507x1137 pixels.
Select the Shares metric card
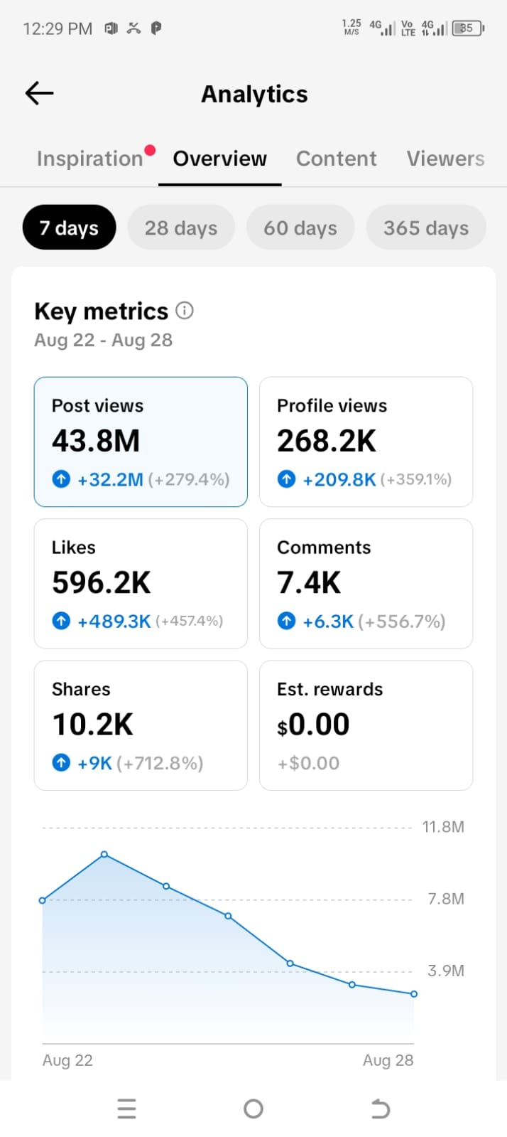(141, 725)
